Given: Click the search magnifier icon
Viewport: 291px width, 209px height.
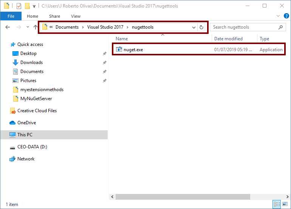Looking at the screenshot, I should 280,27.
